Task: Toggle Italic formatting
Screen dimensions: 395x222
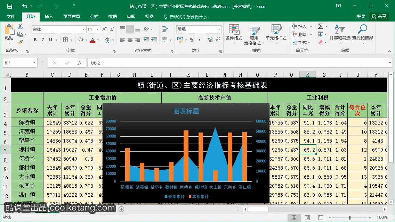Action: [43, 40]
